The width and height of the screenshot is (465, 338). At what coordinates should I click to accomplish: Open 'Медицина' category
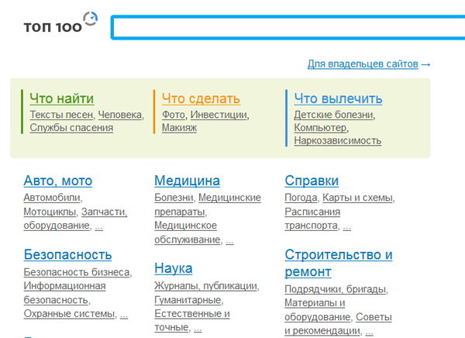click(x=187, y=181)
